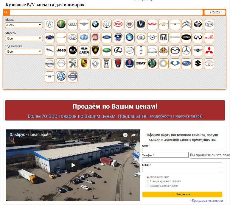The width and height of the screenshot is (230, 205).
Task: Click the Renault diamond logo
Action: click(95, 64)
